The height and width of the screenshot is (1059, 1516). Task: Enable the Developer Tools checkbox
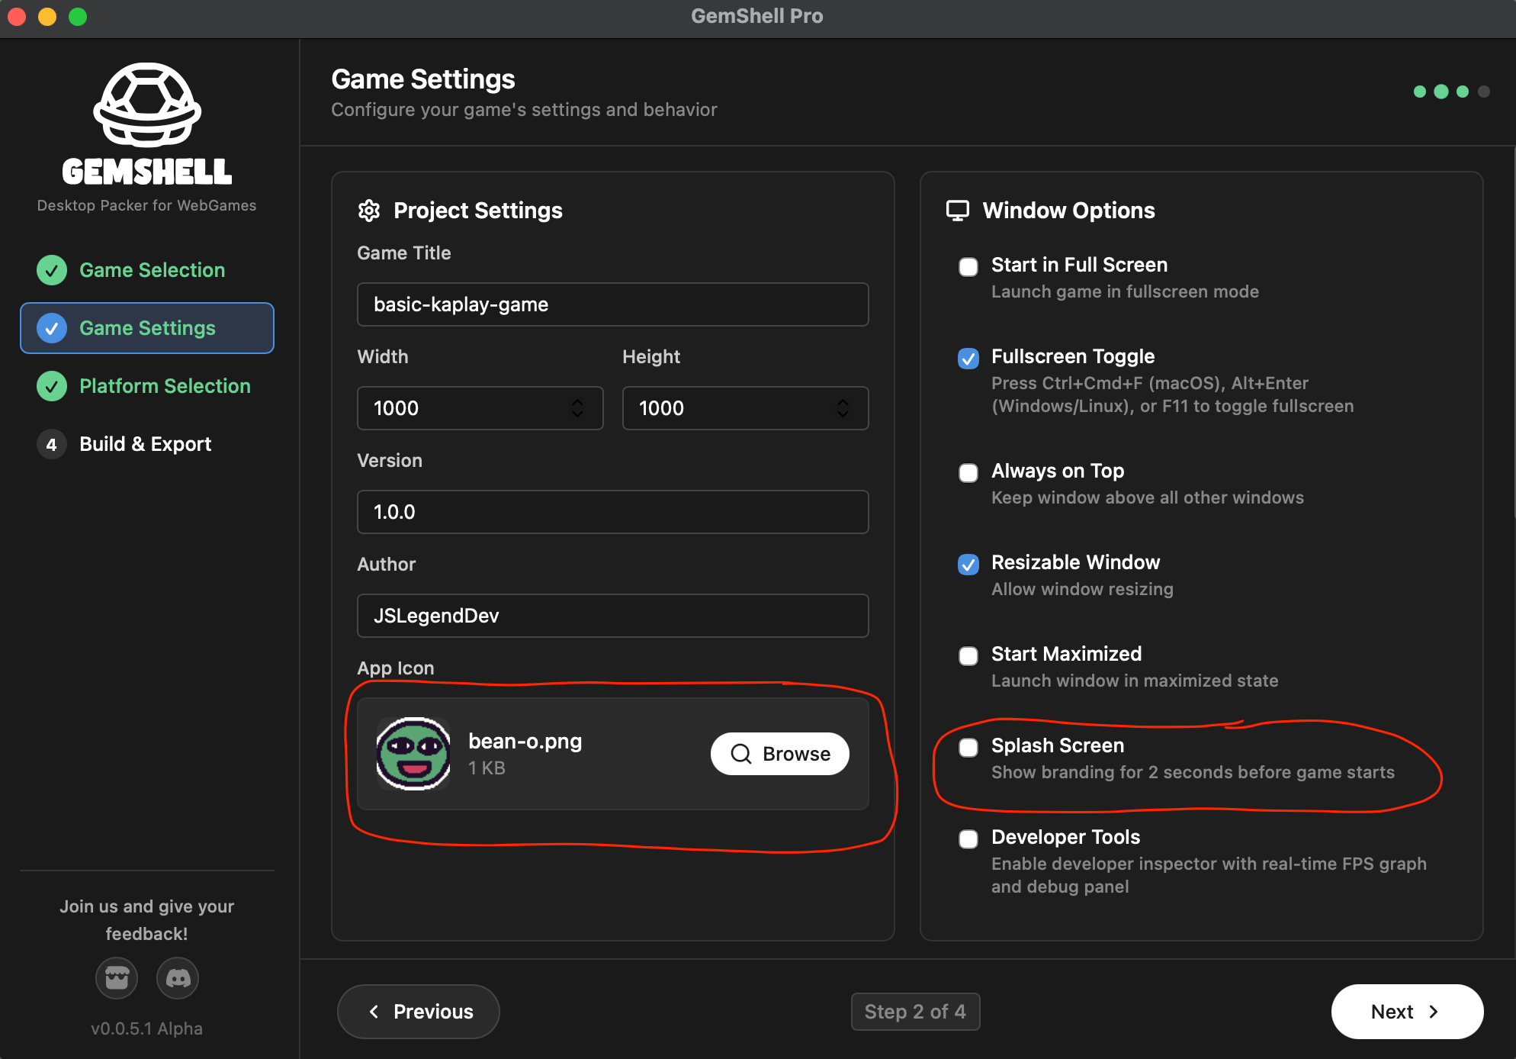[x=968, y=839]
